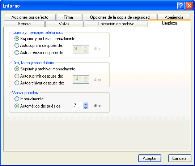This screenshot has width=195, height=166.
Task: Increase the papelera days value
Action: point(85,104)
